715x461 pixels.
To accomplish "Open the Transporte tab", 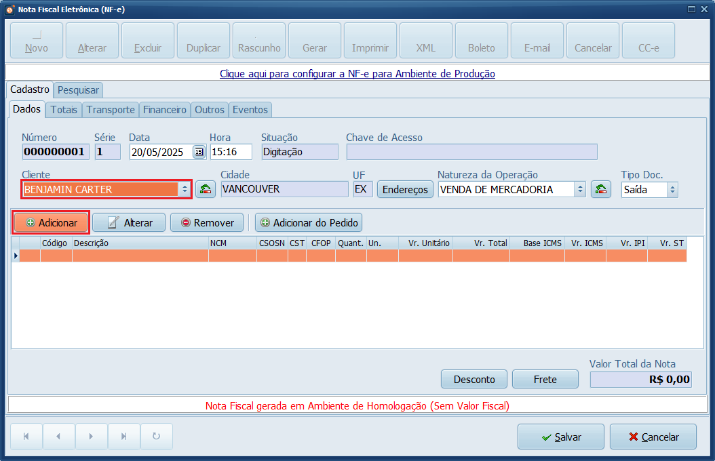I will click(111, 109).
